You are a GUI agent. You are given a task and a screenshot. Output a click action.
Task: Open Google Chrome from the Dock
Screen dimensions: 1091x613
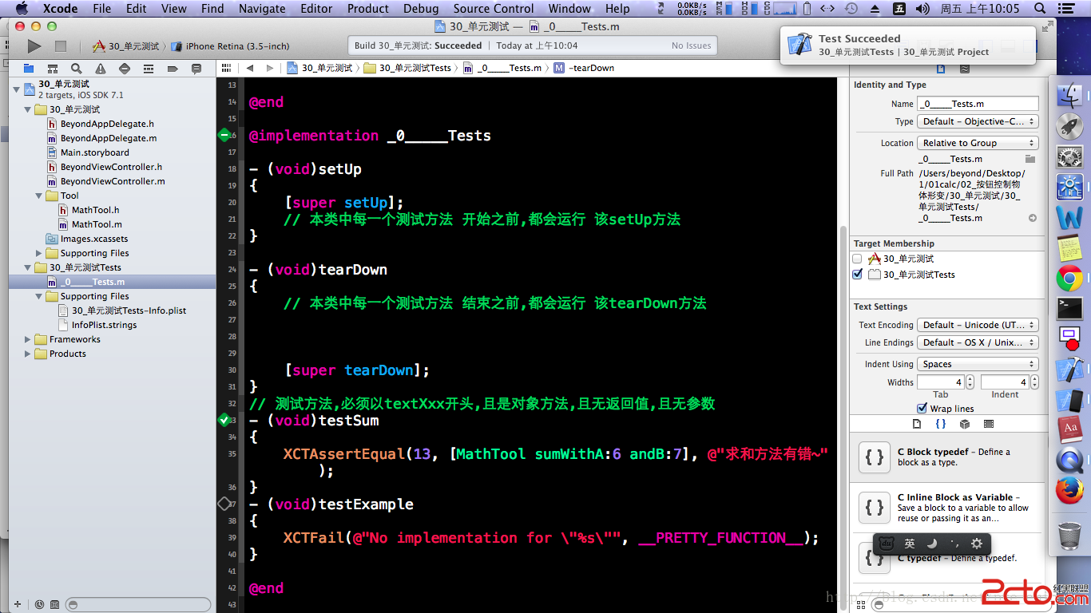1069,279
